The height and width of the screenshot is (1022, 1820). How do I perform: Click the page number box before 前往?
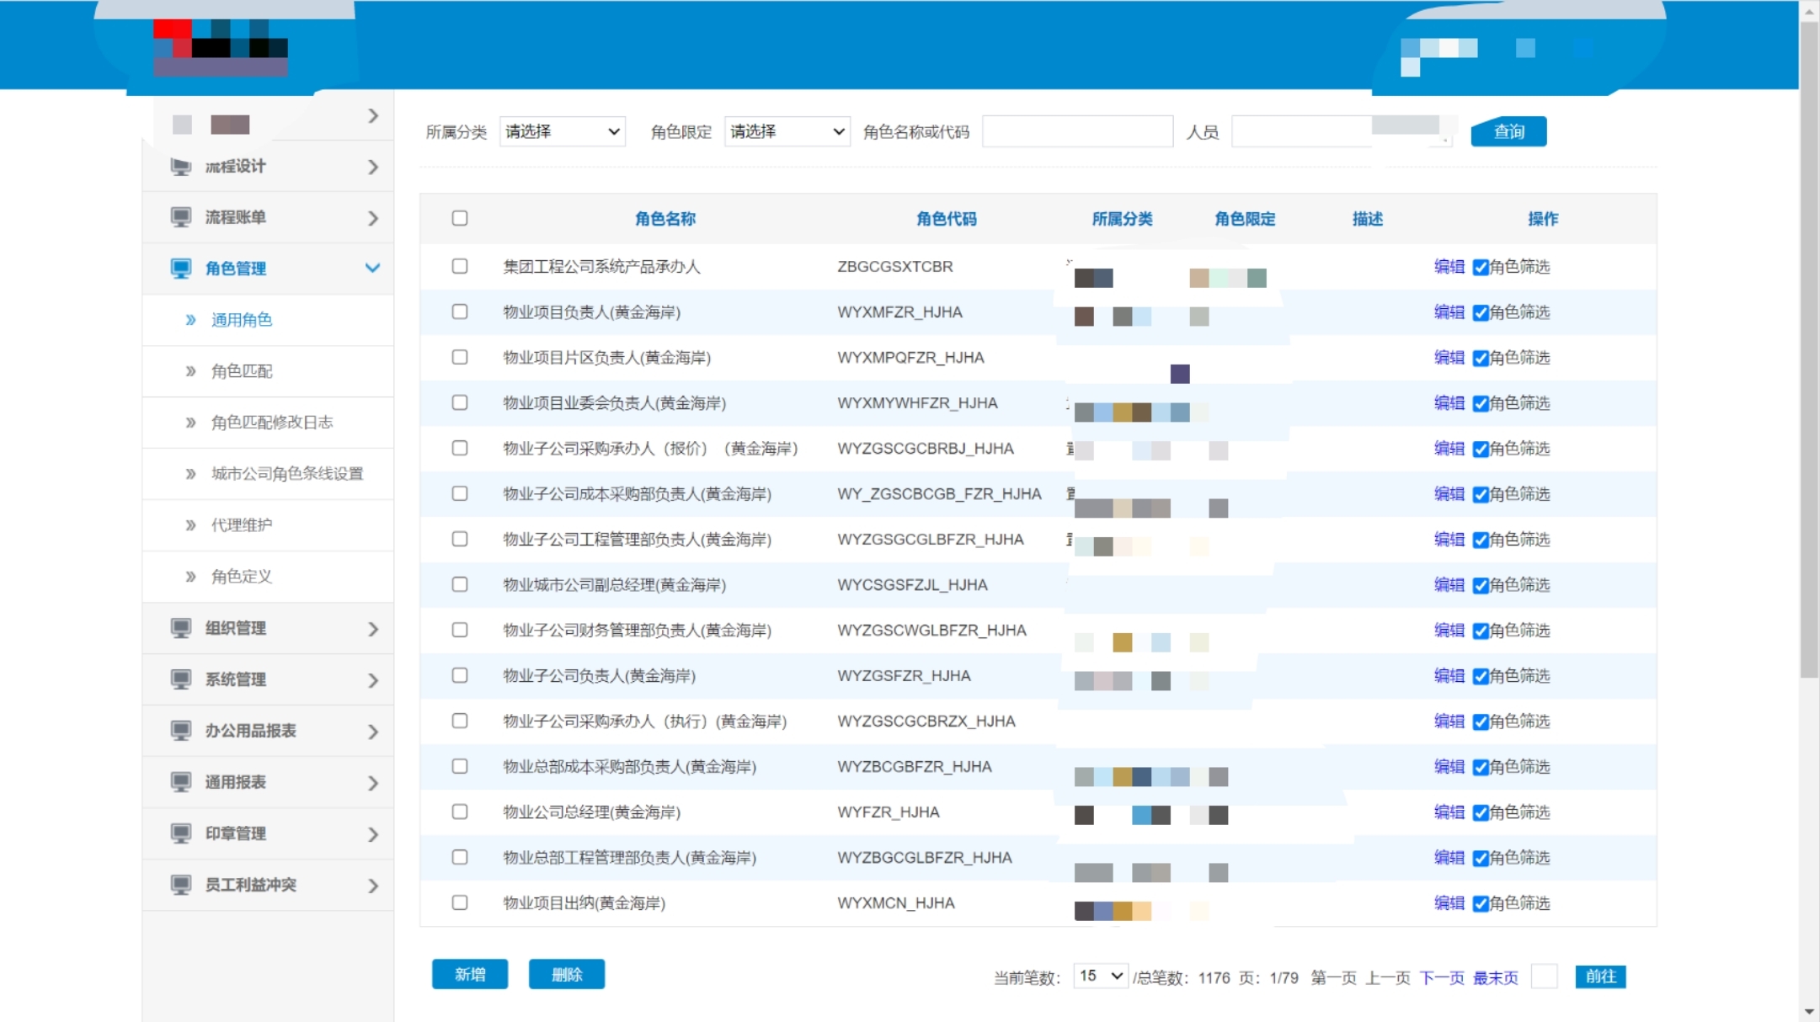(1544, 977)
